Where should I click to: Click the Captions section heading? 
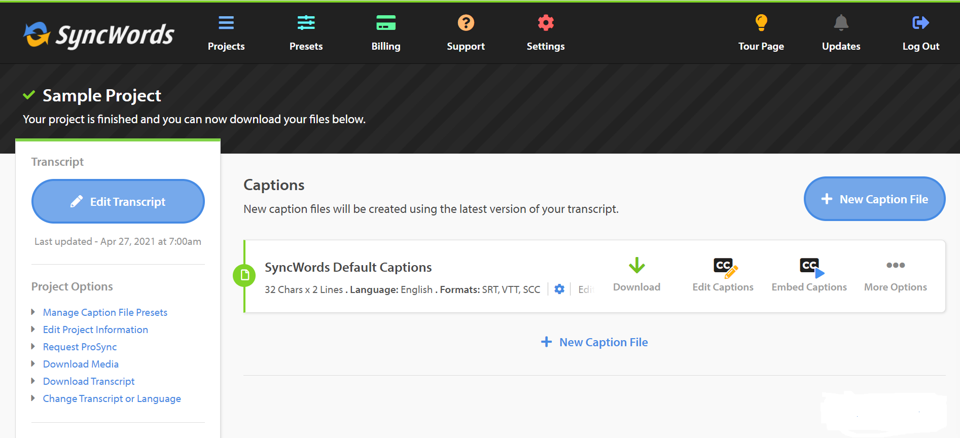coord(274,185)
